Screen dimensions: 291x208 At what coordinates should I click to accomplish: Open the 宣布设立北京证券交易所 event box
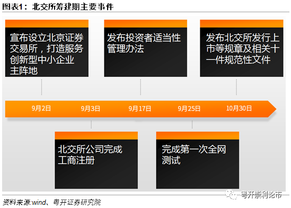[47, 48]
